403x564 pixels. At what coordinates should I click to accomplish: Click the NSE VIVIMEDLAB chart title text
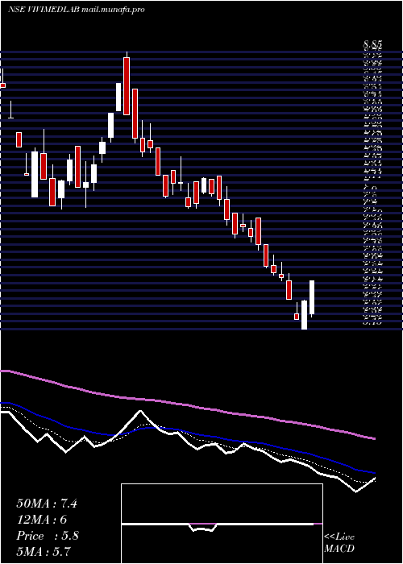[x=77, y=10]
